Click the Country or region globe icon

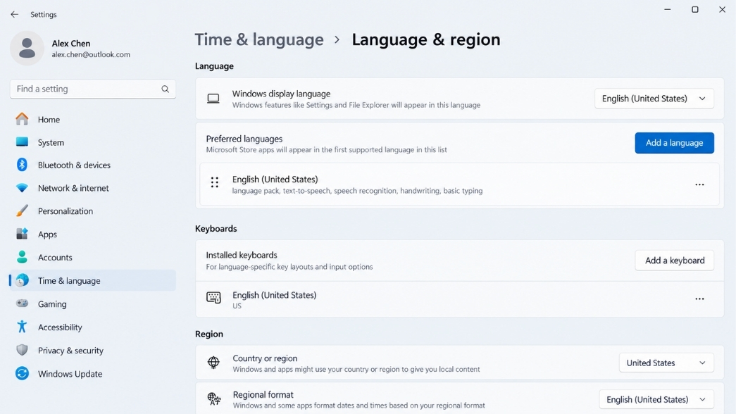213,363
